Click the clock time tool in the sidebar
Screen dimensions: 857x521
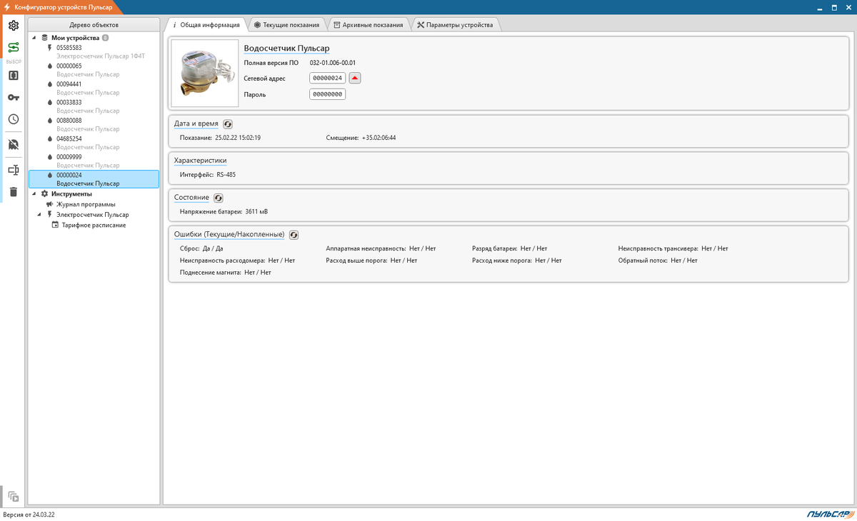tap(13, 119)
